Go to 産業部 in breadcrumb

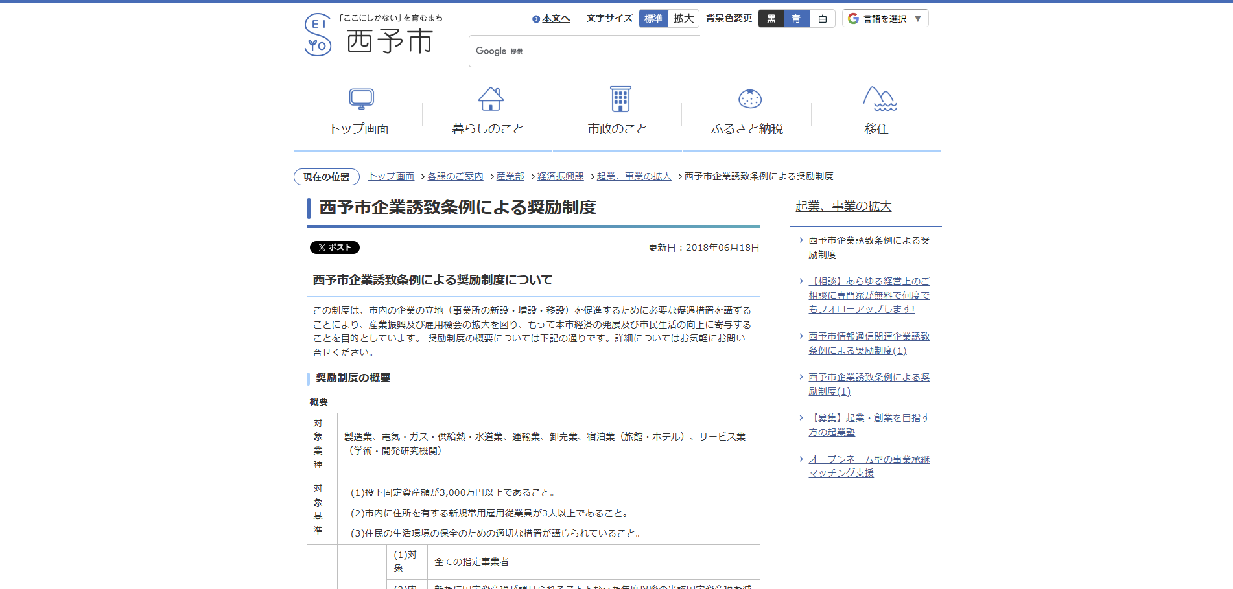510,176
